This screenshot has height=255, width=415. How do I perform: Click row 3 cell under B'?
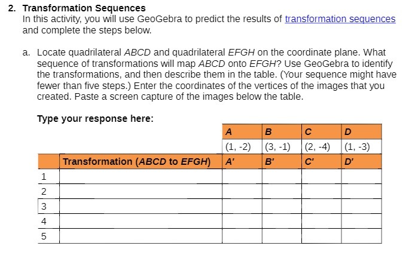point(282,206)
